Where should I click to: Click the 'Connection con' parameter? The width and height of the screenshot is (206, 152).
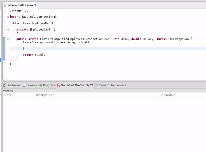point(97,39)
